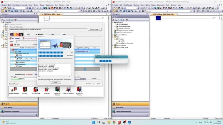Open the Set Clock function
Screen dimensions: 223x125
click(x=25, y=91)
